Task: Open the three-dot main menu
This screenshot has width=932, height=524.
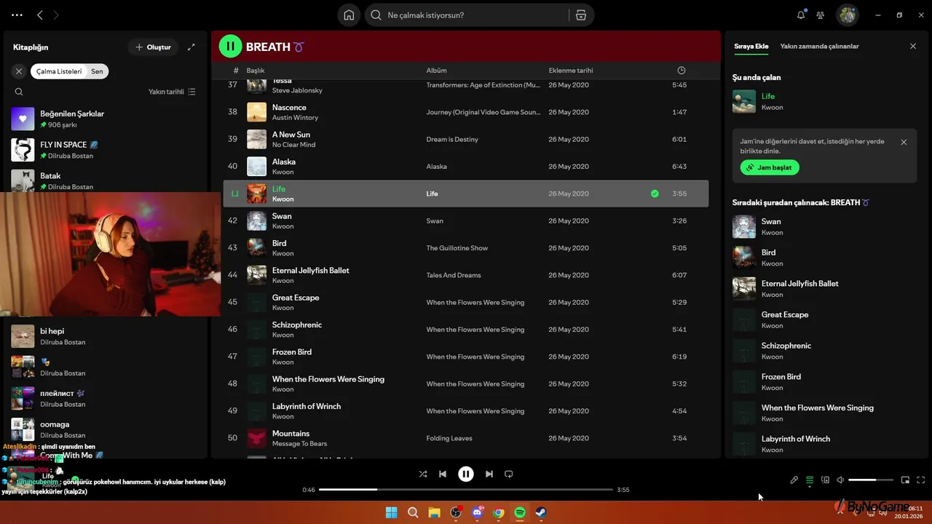Action: tap(17, 15)
